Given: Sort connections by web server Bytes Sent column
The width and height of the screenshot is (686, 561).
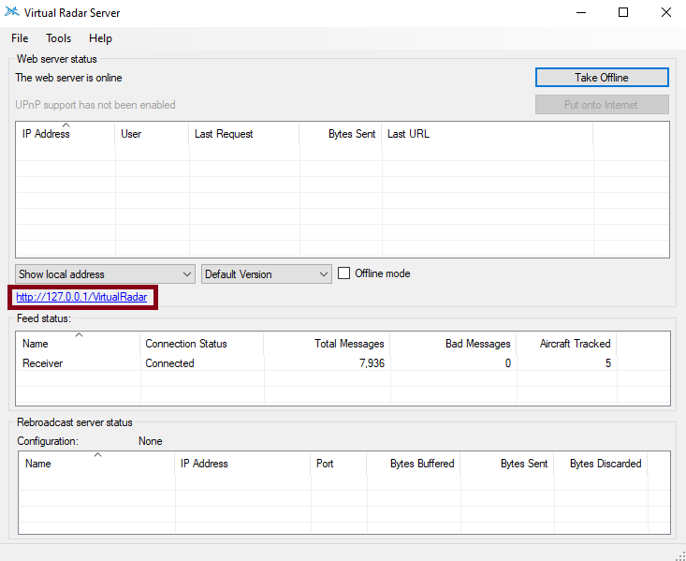Looking at the screenshot, I should pos(341,134).
